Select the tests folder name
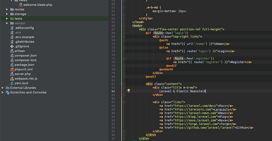272x141 pixels. pyautogui.click(x=18, y=18)
